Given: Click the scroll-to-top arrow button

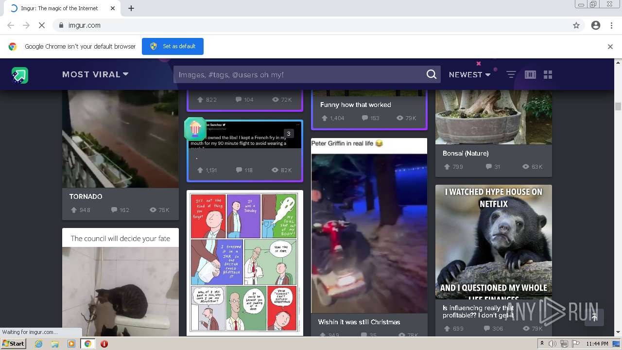Looking at the screenshot, I should (594, 317).
